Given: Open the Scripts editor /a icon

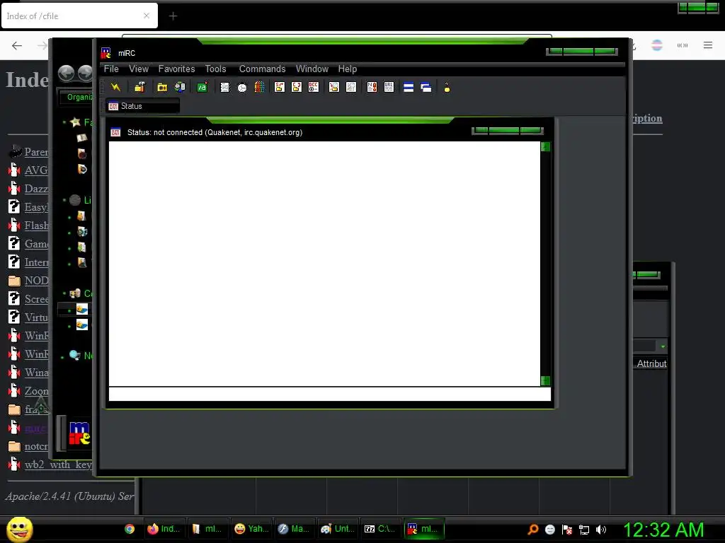Looking at the screenshot, I should click(202, 87).
